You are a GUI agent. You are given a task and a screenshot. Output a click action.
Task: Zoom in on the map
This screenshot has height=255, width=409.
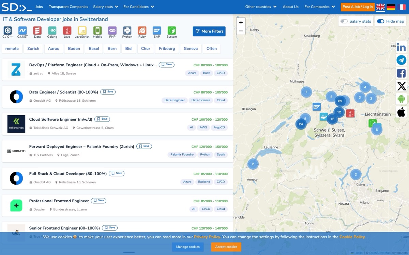point(241,22)
